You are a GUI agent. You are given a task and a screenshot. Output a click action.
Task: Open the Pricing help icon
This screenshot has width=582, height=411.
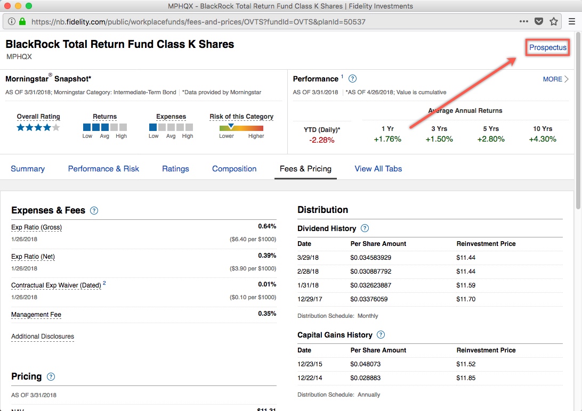pyautogui.click(x=51, y=376)
